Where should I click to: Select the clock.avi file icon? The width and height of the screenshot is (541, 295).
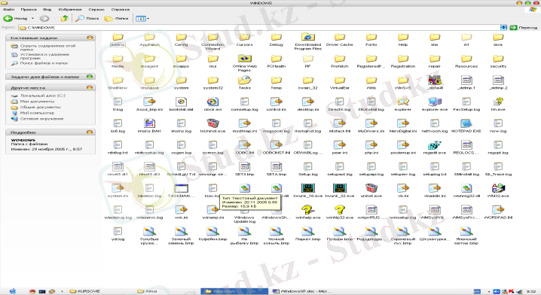[212, 102]
